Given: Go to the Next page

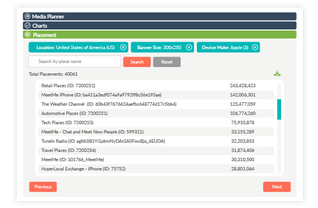Looking at the screenshot, I should (277, 187).
